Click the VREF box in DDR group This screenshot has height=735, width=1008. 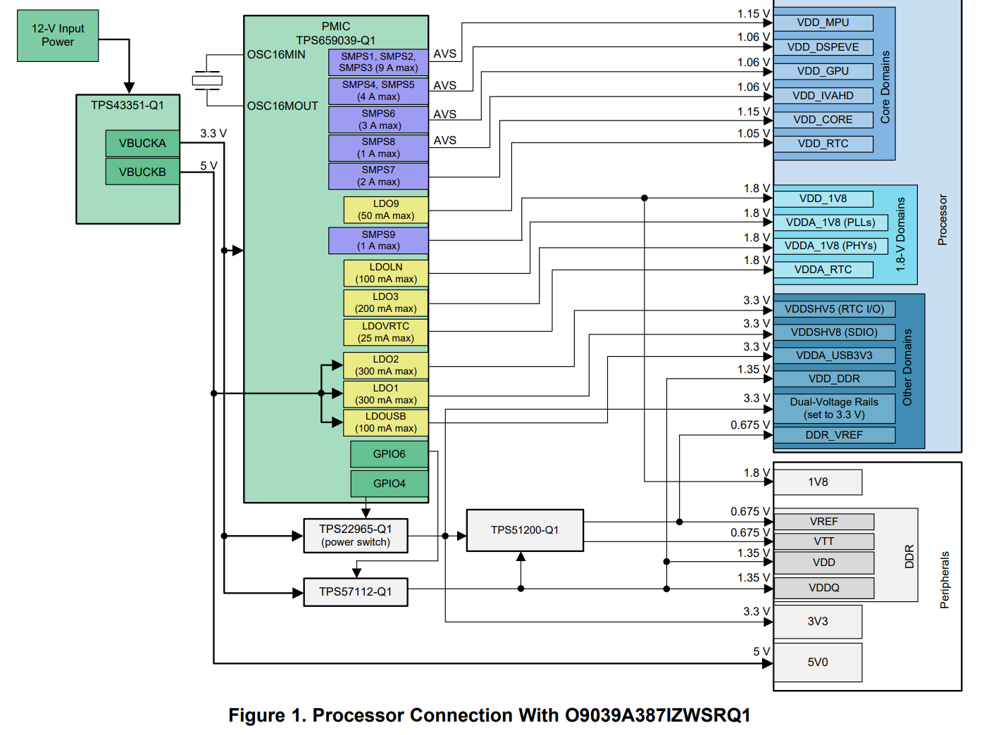(x=824, y=522)
